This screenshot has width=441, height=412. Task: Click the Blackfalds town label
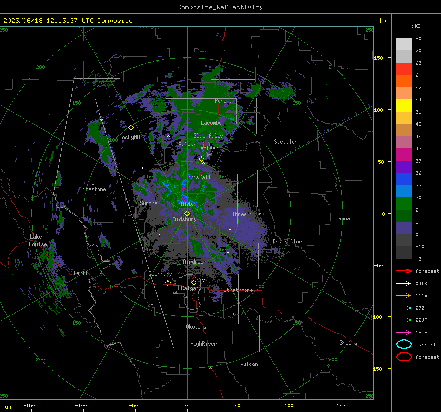[208, 136]
